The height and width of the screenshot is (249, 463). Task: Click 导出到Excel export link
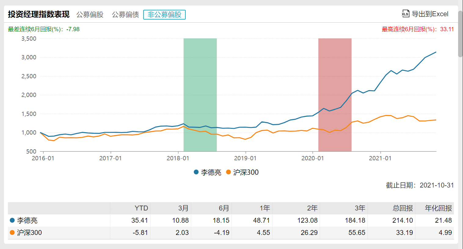tap(430, 14)
